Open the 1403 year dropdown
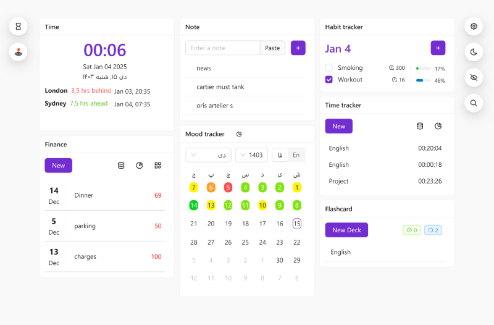The image size is (494, 325). click(251, 155)
